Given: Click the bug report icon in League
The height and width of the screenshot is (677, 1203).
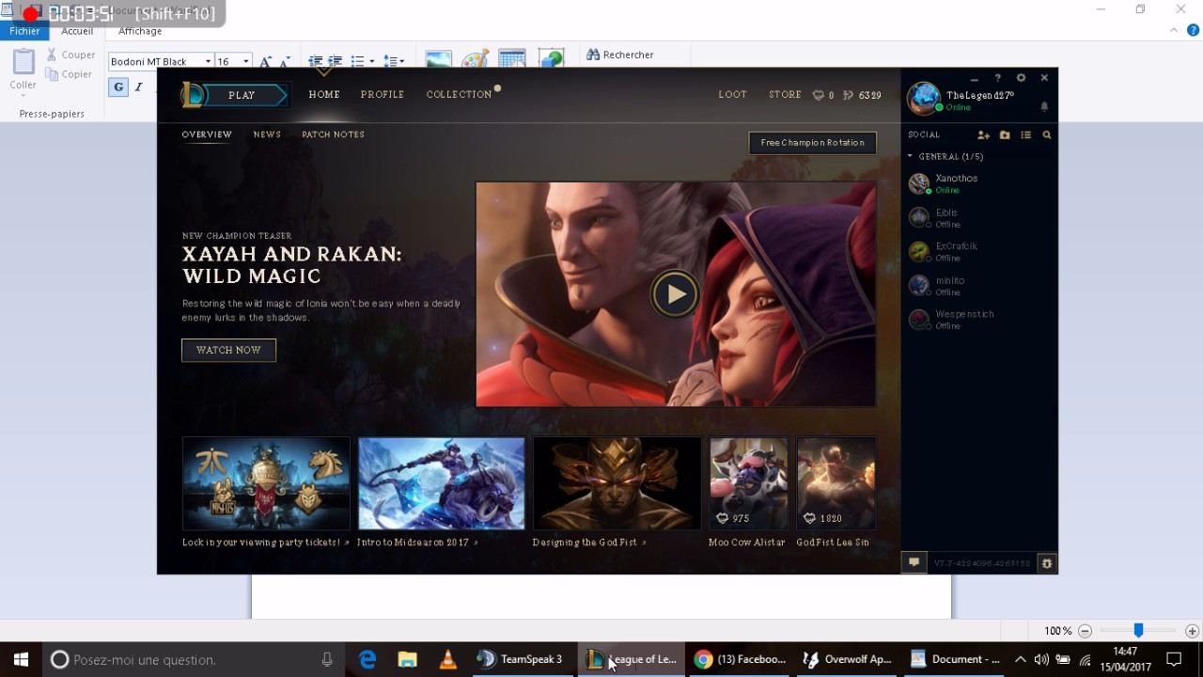Looking at the screenshot, I should (1047, 563).
